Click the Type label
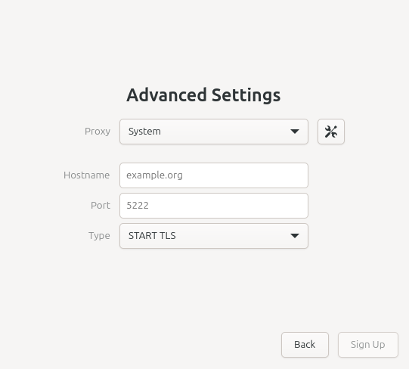Image resolution: width=409 pixels, height=369 pixels. [99, 236]
